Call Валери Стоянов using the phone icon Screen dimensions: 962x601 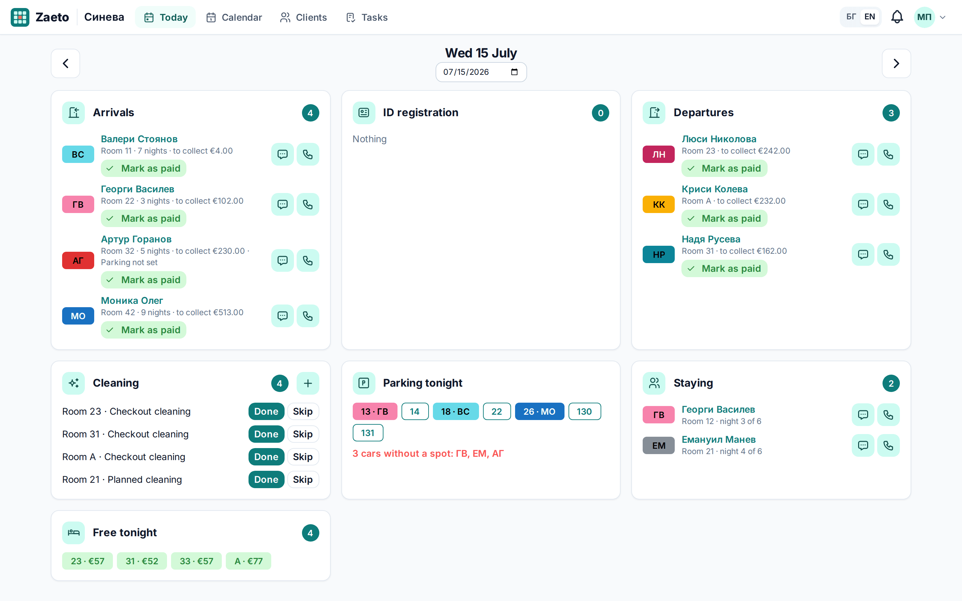pyautogui.click(x=308, y=154)
